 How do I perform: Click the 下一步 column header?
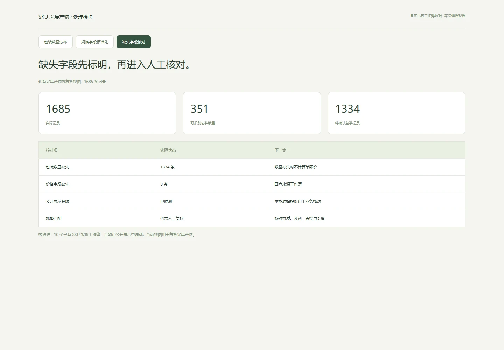click(x=280, y=150)
